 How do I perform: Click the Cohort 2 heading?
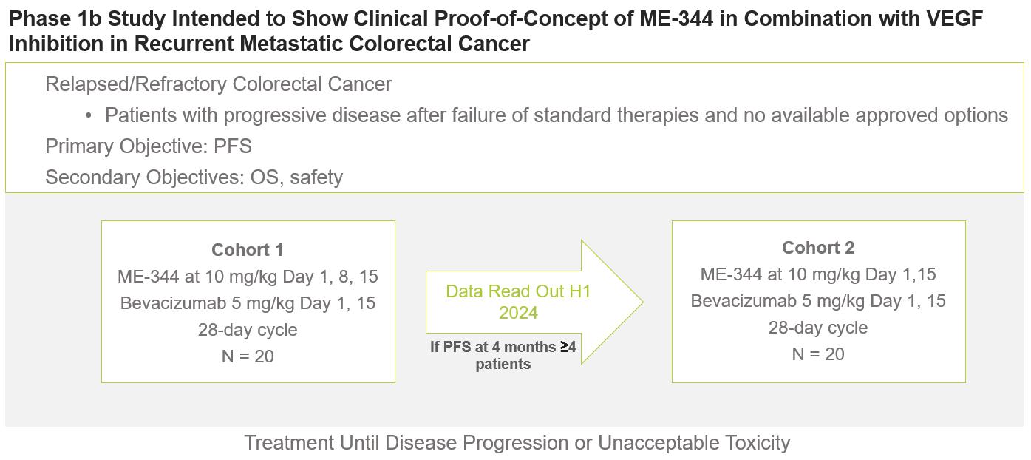click(818, 248)
